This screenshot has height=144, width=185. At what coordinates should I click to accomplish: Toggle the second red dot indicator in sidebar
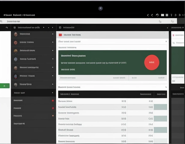pos(53,108)
